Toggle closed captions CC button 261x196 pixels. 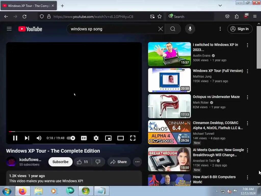tap(84, 138)
